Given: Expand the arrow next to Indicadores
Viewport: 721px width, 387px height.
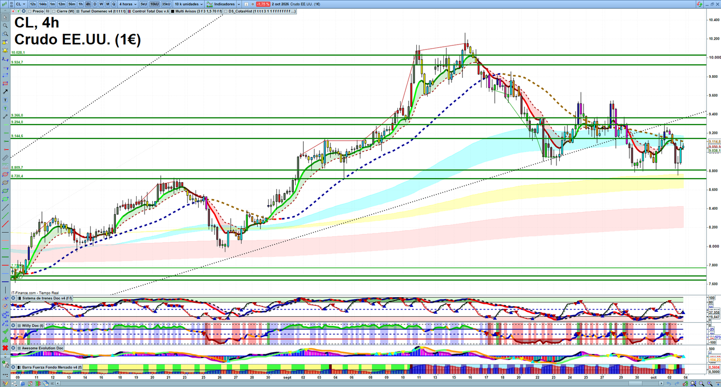Looking at the screenshot, I should point(238,4).
